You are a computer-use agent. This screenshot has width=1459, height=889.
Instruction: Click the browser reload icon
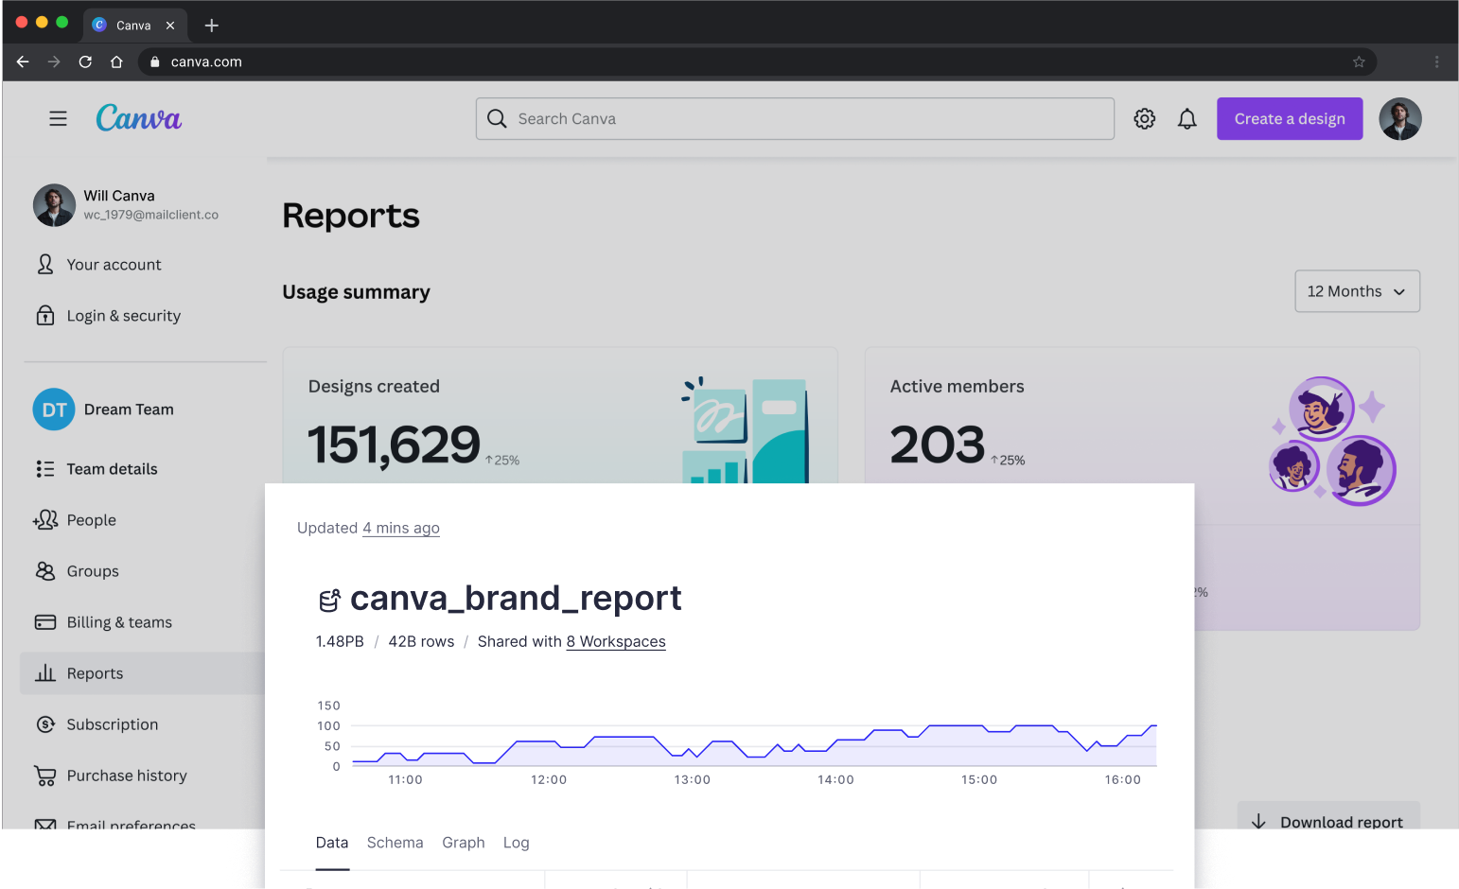click(85, 61)
